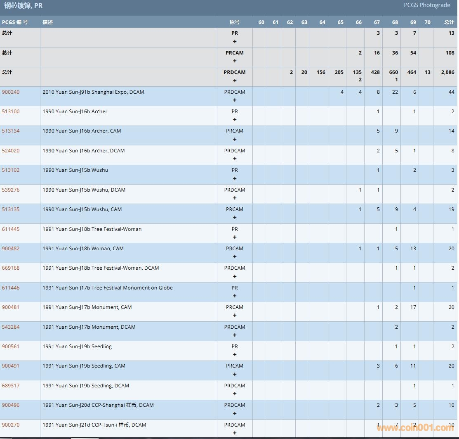Image resolution: width=459 pixels, height=439 pixels.
Task: Expand plus grades for Shanghai Expo DCAM
Action: [235, 100]
